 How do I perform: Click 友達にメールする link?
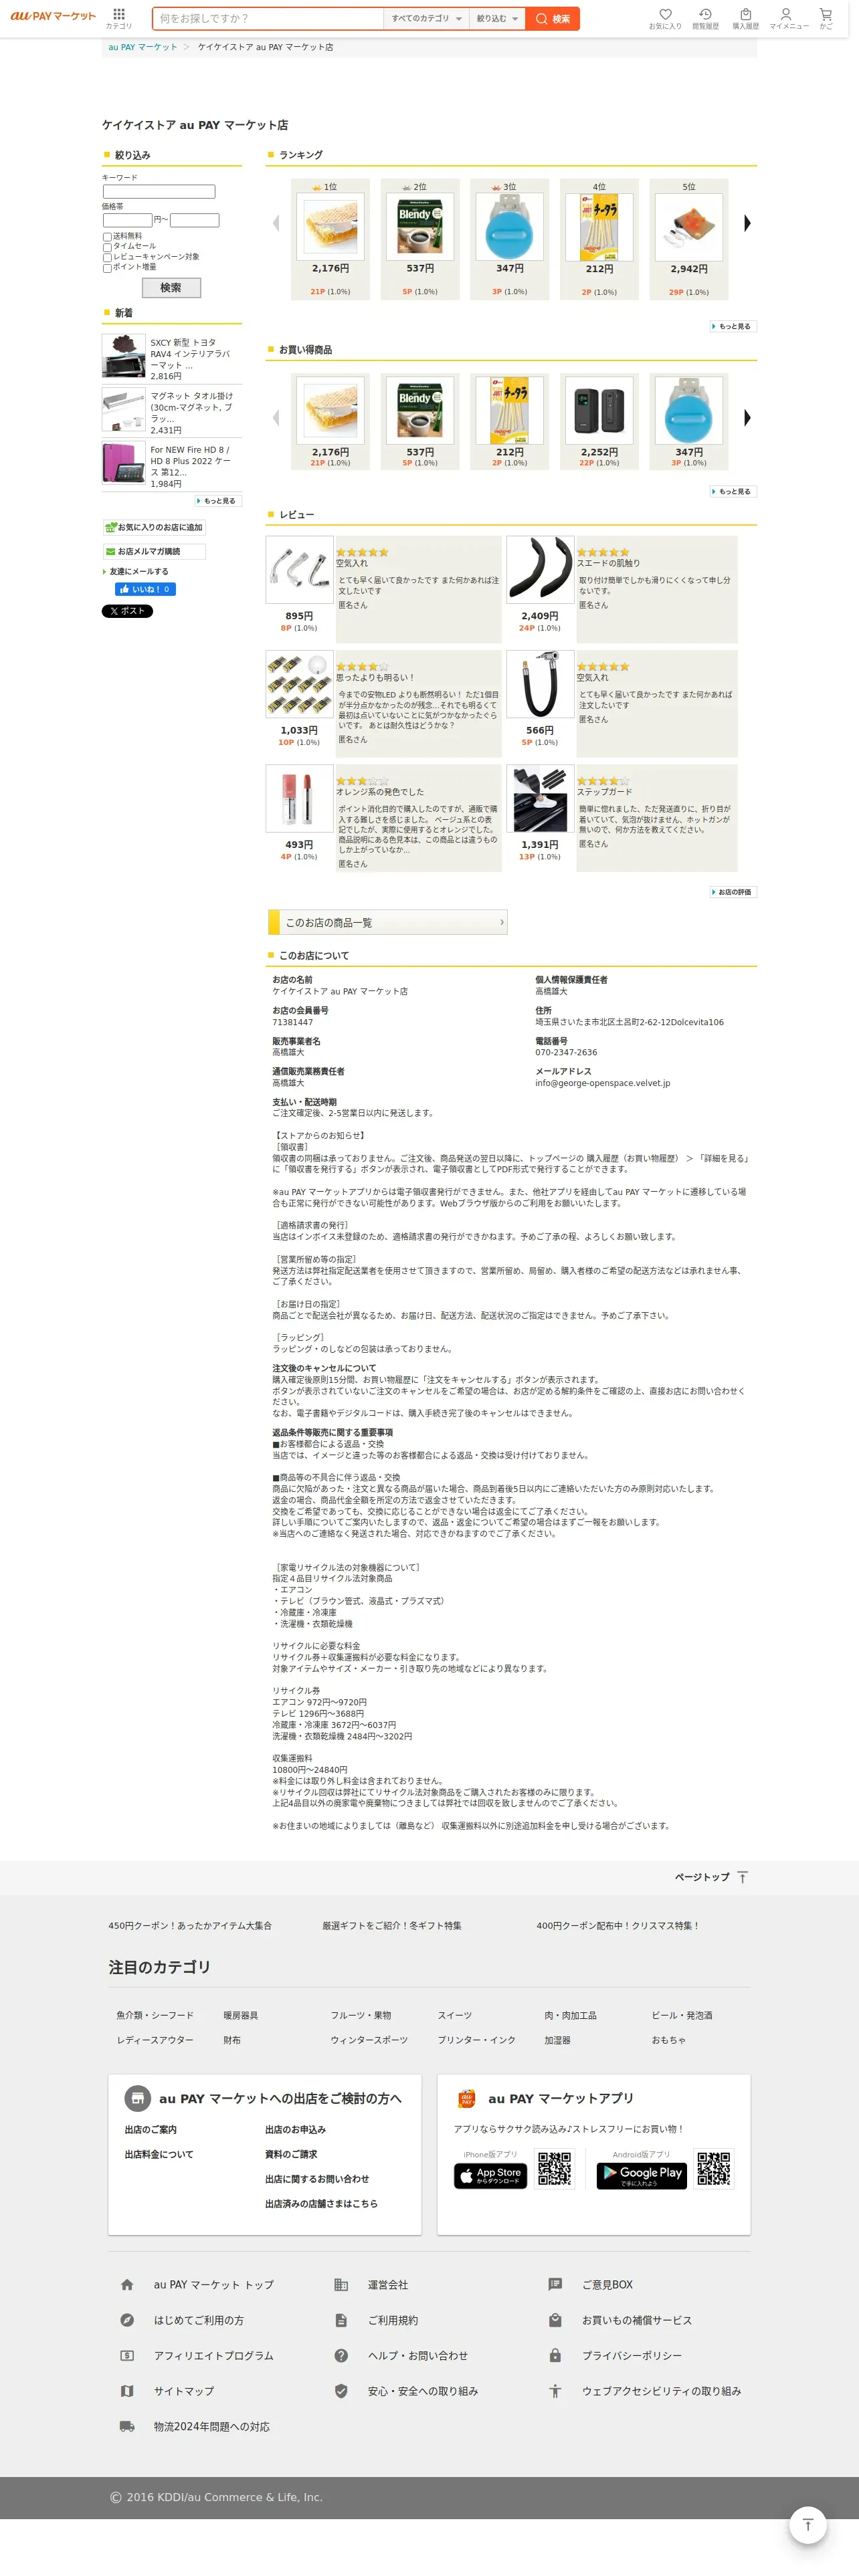coord(138,572)
